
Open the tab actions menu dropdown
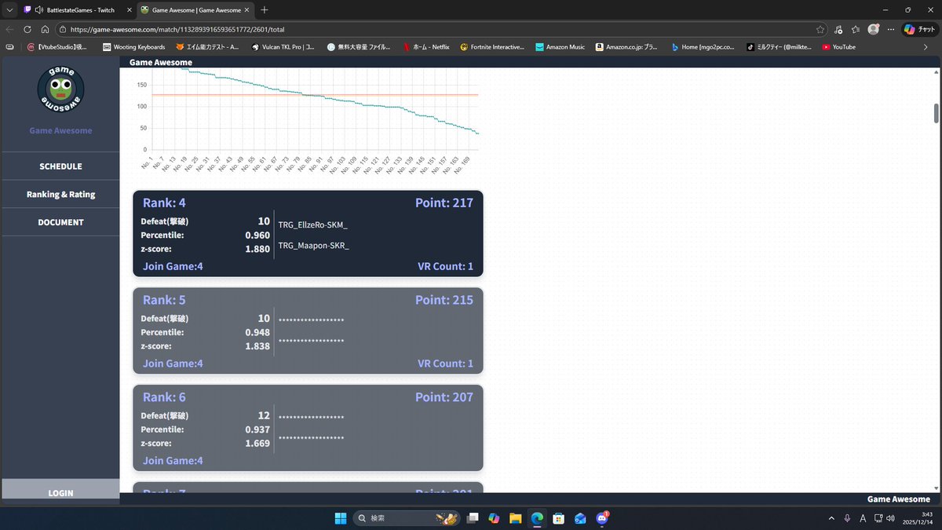point(9,10)
